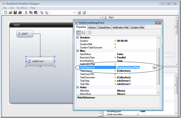Select the Duration property row

(x=118, y=41)
